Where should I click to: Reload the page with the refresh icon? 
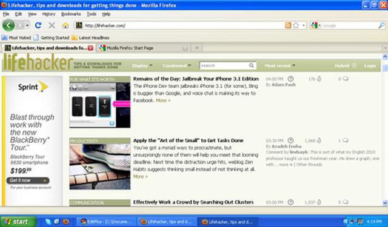(38, 25)
